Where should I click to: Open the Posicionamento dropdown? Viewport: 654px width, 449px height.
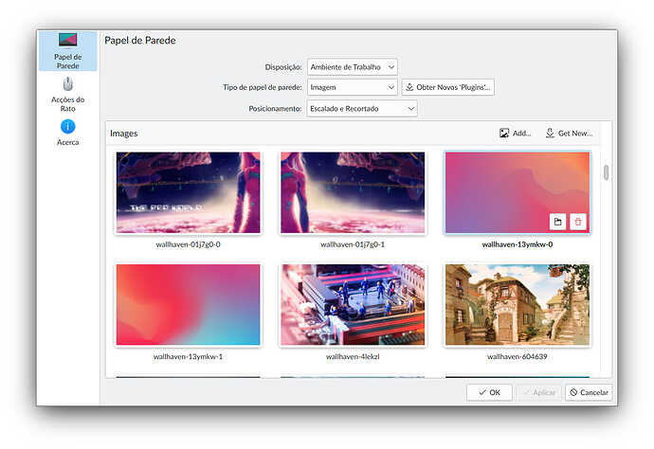click(x=361, y=109)
